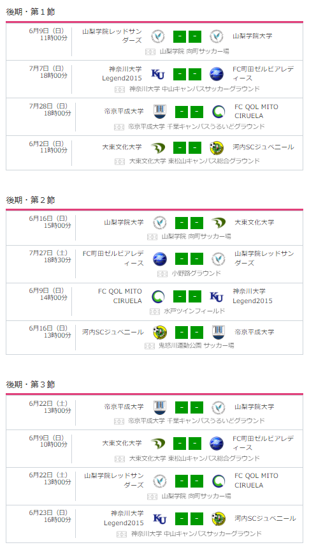Open venue 神奈川大学 中山キャンパスサッカーグラウンド in 第1節
The image size is (309, 545).
pyautogui.click(x=194, y=89)
